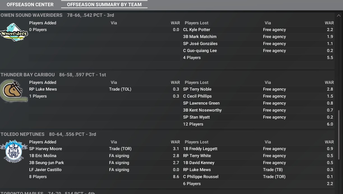
Task: Click Free agency beside CL Kyle Potter
Action: [x=274, y=30]
